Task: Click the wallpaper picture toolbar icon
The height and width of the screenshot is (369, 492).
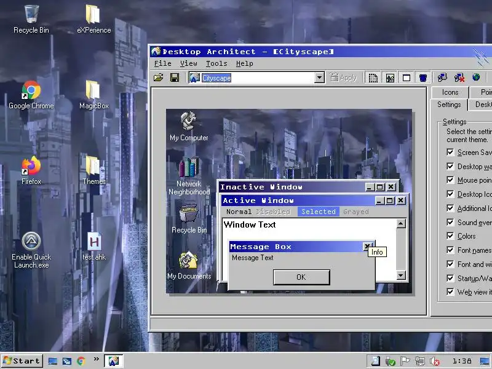Action: (x=390, y=77)
